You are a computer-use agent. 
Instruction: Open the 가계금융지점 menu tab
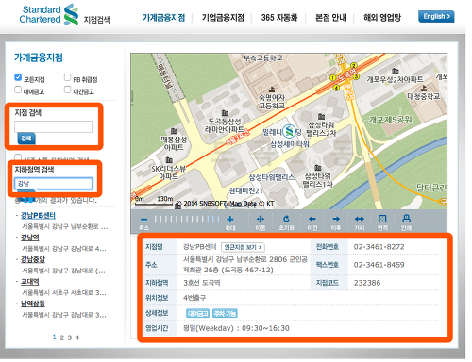click(x=163, y=18)
